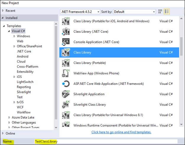Image resolution: width=185 pixels, height=145 pixels.
Task: Select the Web category
Action: pos(20,41)
